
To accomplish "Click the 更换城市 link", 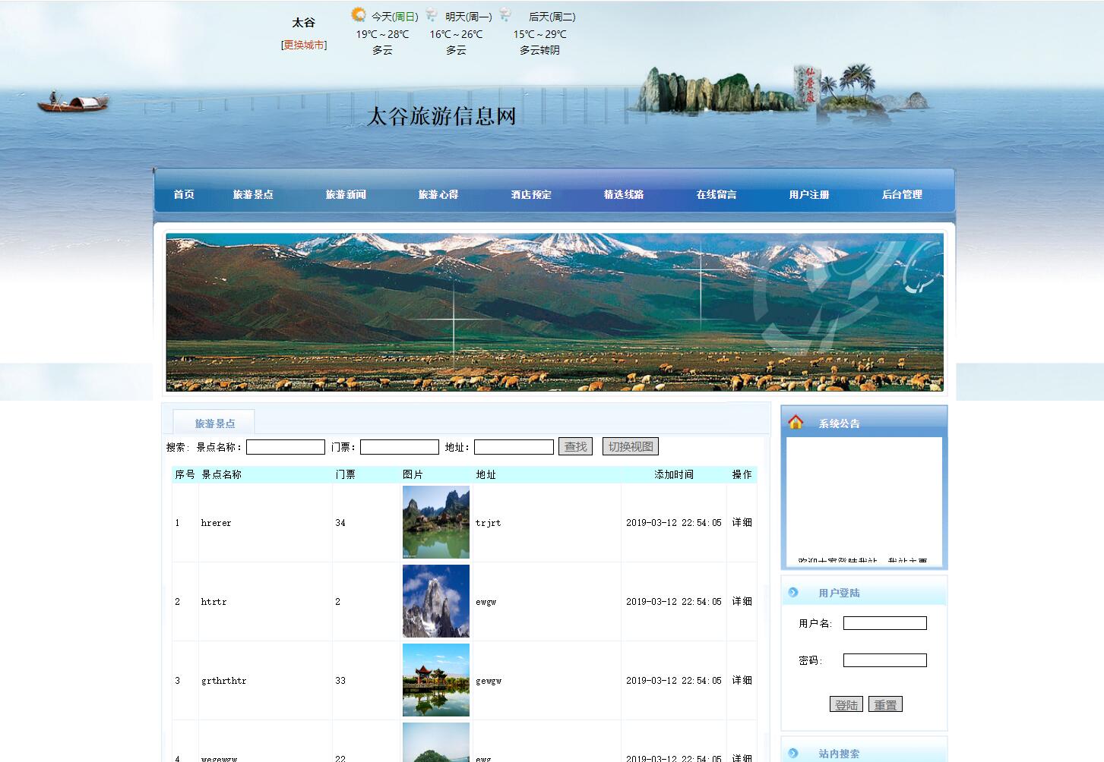I will [x=302, y=45].
